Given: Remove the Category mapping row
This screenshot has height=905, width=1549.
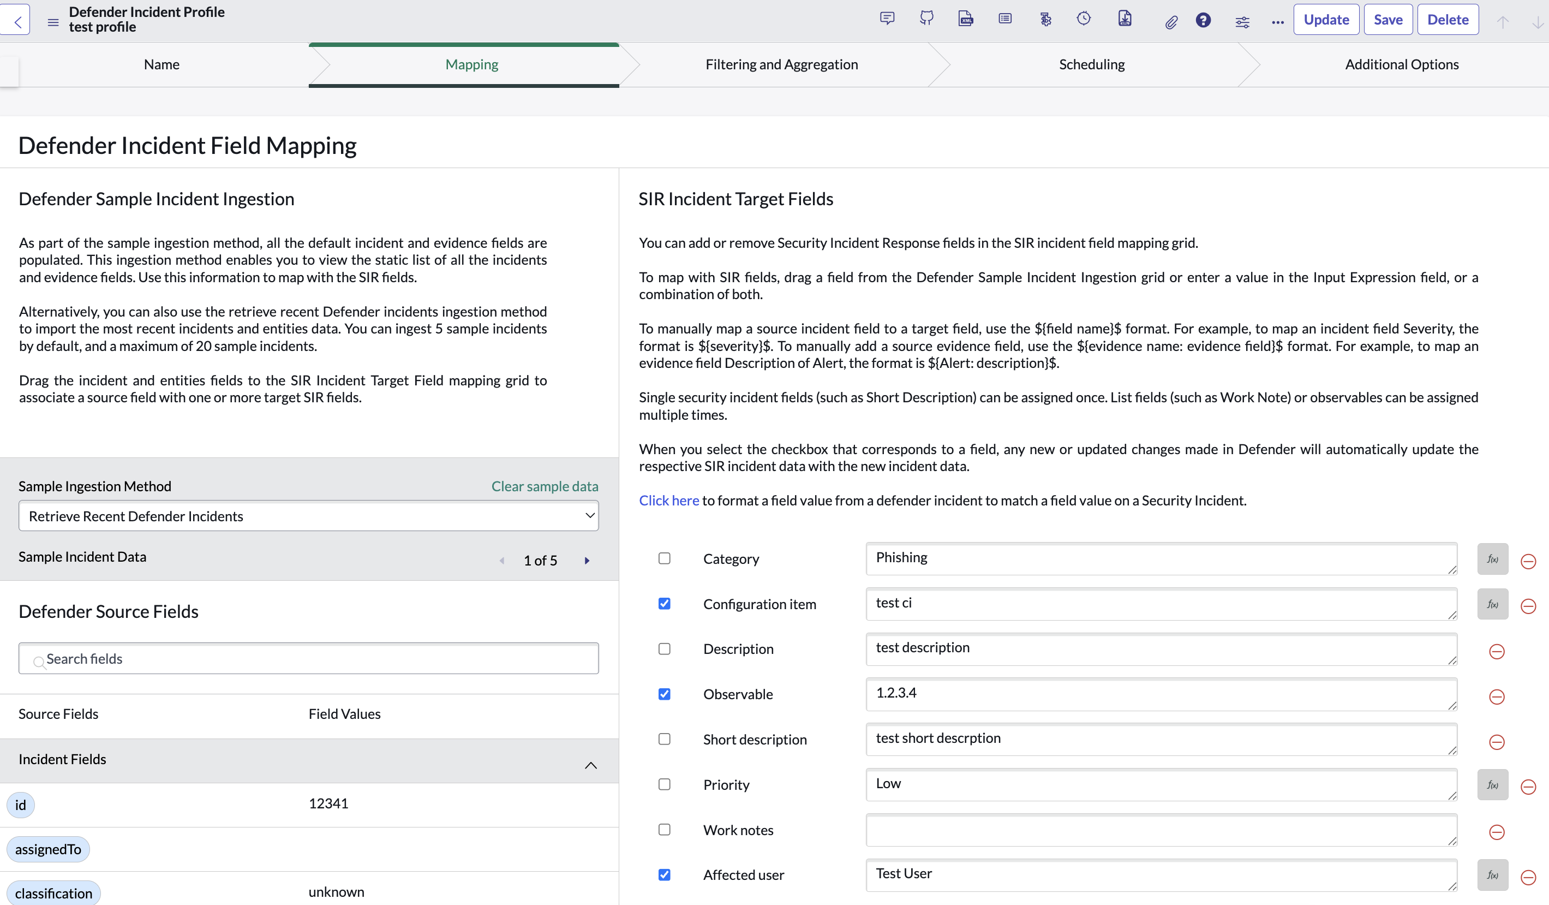Looking at the screenshot, I should coord(1528,561).
